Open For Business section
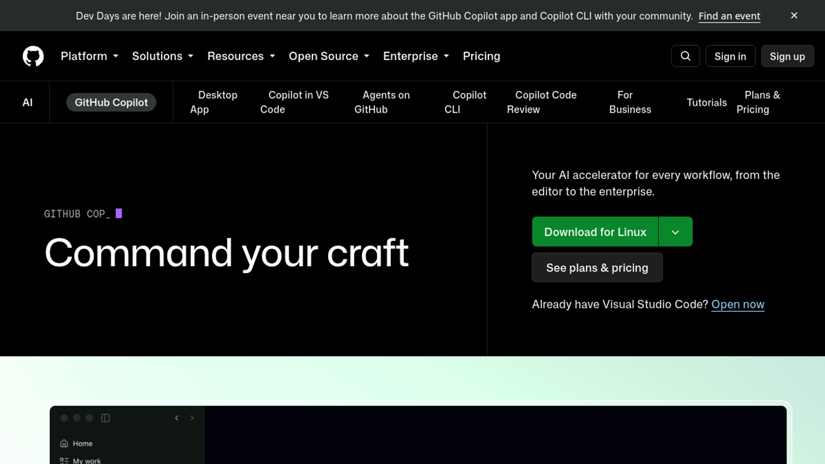Image resolution: width=825 pixels, height=464 pixels. pos(630,102)
